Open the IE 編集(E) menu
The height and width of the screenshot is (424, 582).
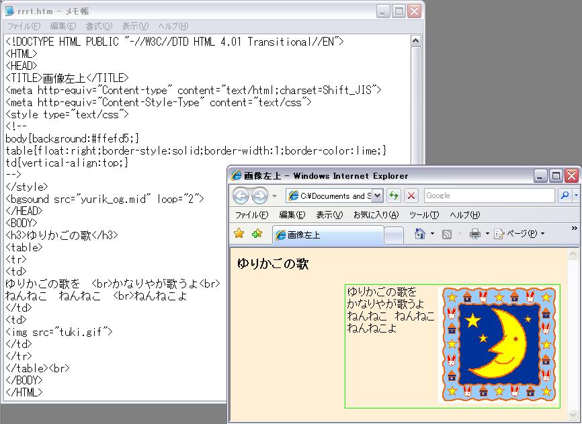pos(292,215)
